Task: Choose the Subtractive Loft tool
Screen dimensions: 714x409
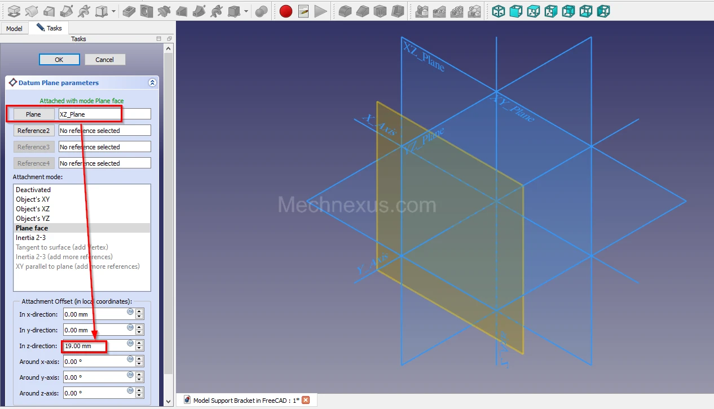Action: tap(182, 11)
